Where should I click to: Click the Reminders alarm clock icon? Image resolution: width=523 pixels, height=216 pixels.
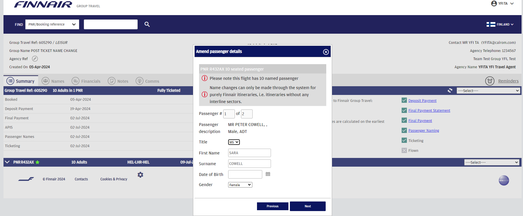[x=490, y=81]
